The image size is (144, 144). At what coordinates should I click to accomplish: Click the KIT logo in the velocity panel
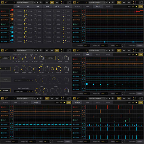76,98
